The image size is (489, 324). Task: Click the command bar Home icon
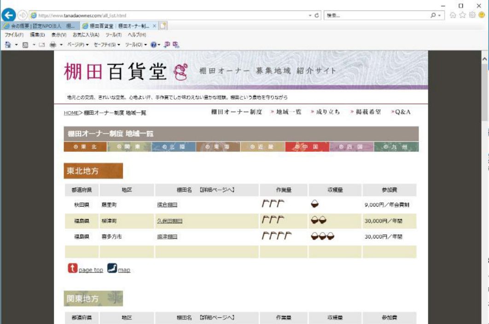point(8,45)
